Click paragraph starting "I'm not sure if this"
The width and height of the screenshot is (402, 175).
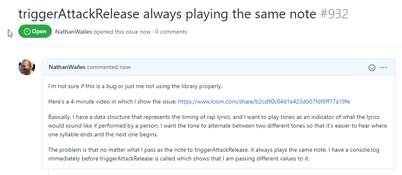tap(136, 86)
